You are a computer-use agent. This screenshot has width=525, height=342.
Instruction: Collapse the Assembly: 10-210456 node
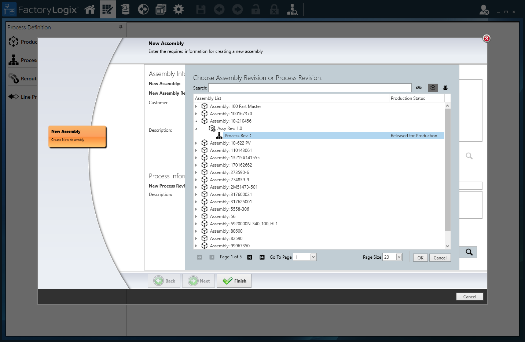196,121
